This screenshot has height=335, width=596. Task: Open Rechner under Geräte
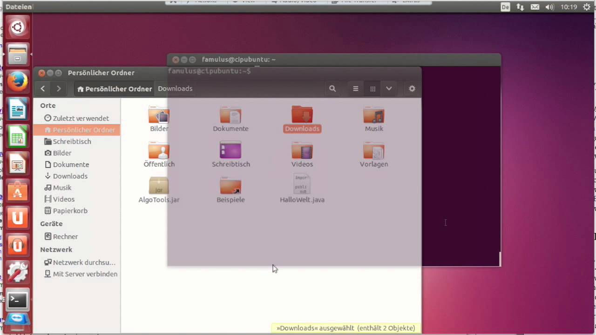(77, 236)
